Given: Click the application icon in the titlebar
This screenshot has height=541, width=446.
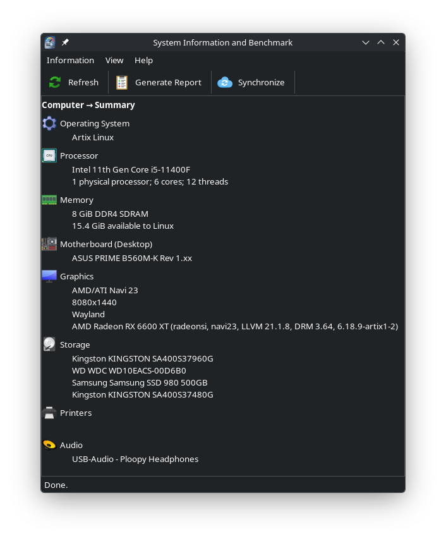Looking at the screenshot, I should tap(50, 42).
